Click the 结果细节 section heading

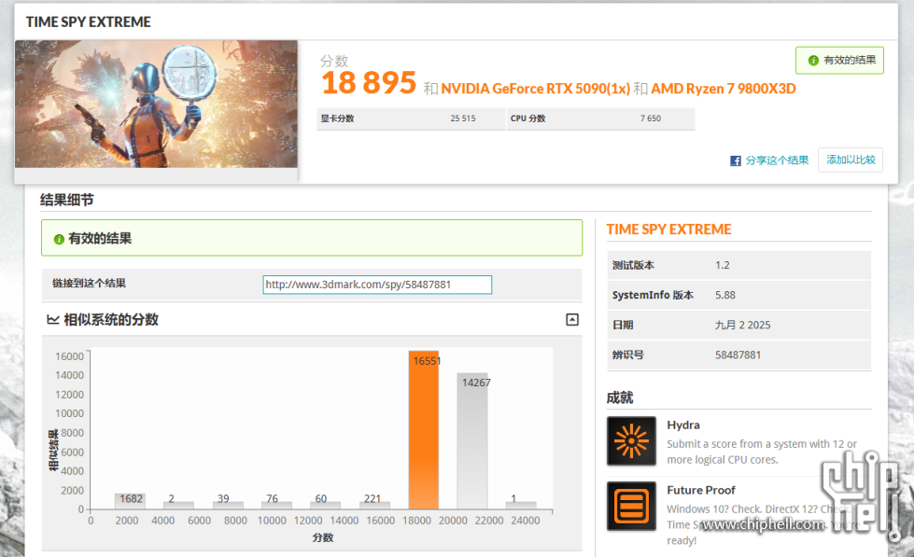(x=66, y=200)
